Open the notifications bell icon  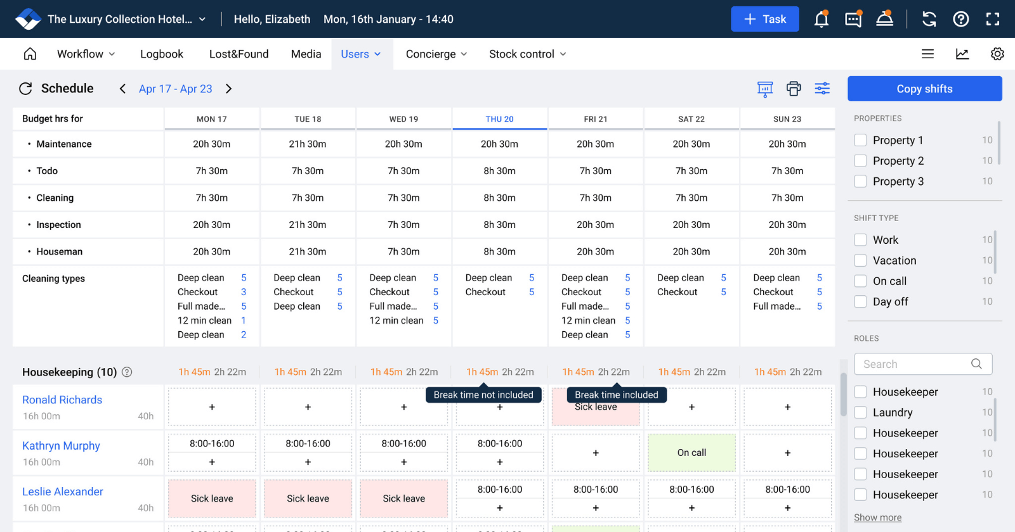822,19
